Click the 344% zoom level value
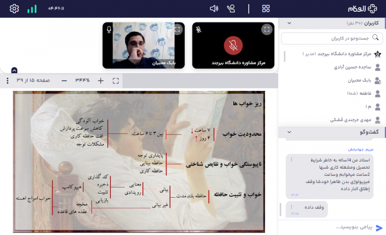 [x=83, y=80]
